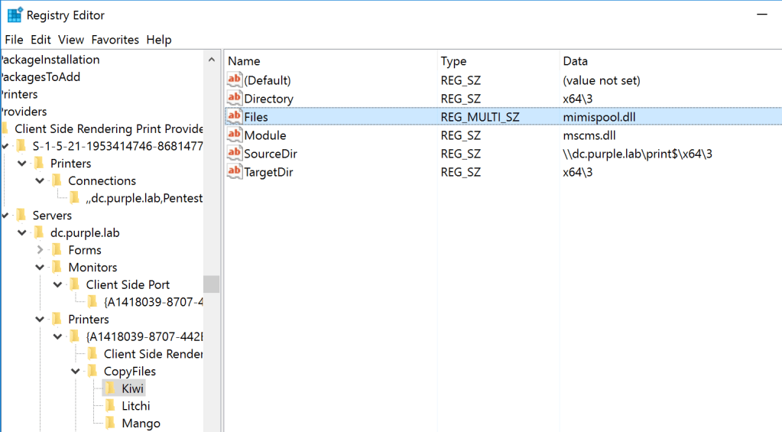Click the vertical scrollbar thumb in tree pane
The image size is (782, 432).
click(211, 284)
